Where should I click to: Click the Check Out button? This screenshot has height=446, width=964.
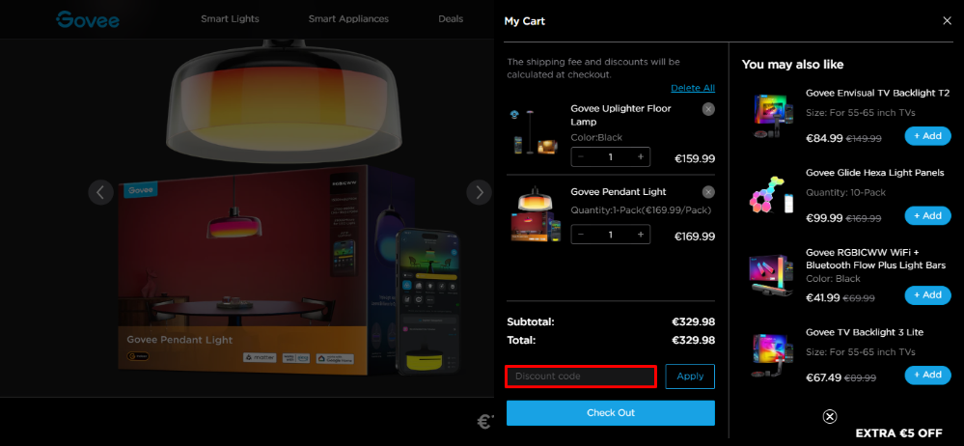pos(611,413)
